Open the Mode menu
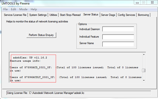Screen dimensions: 158x99 point(23,9)
